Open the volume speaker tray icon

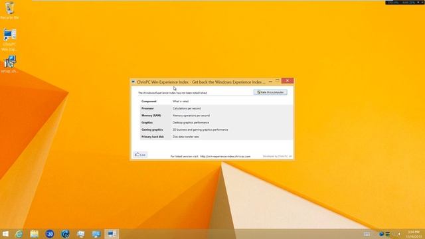[399, 234]
